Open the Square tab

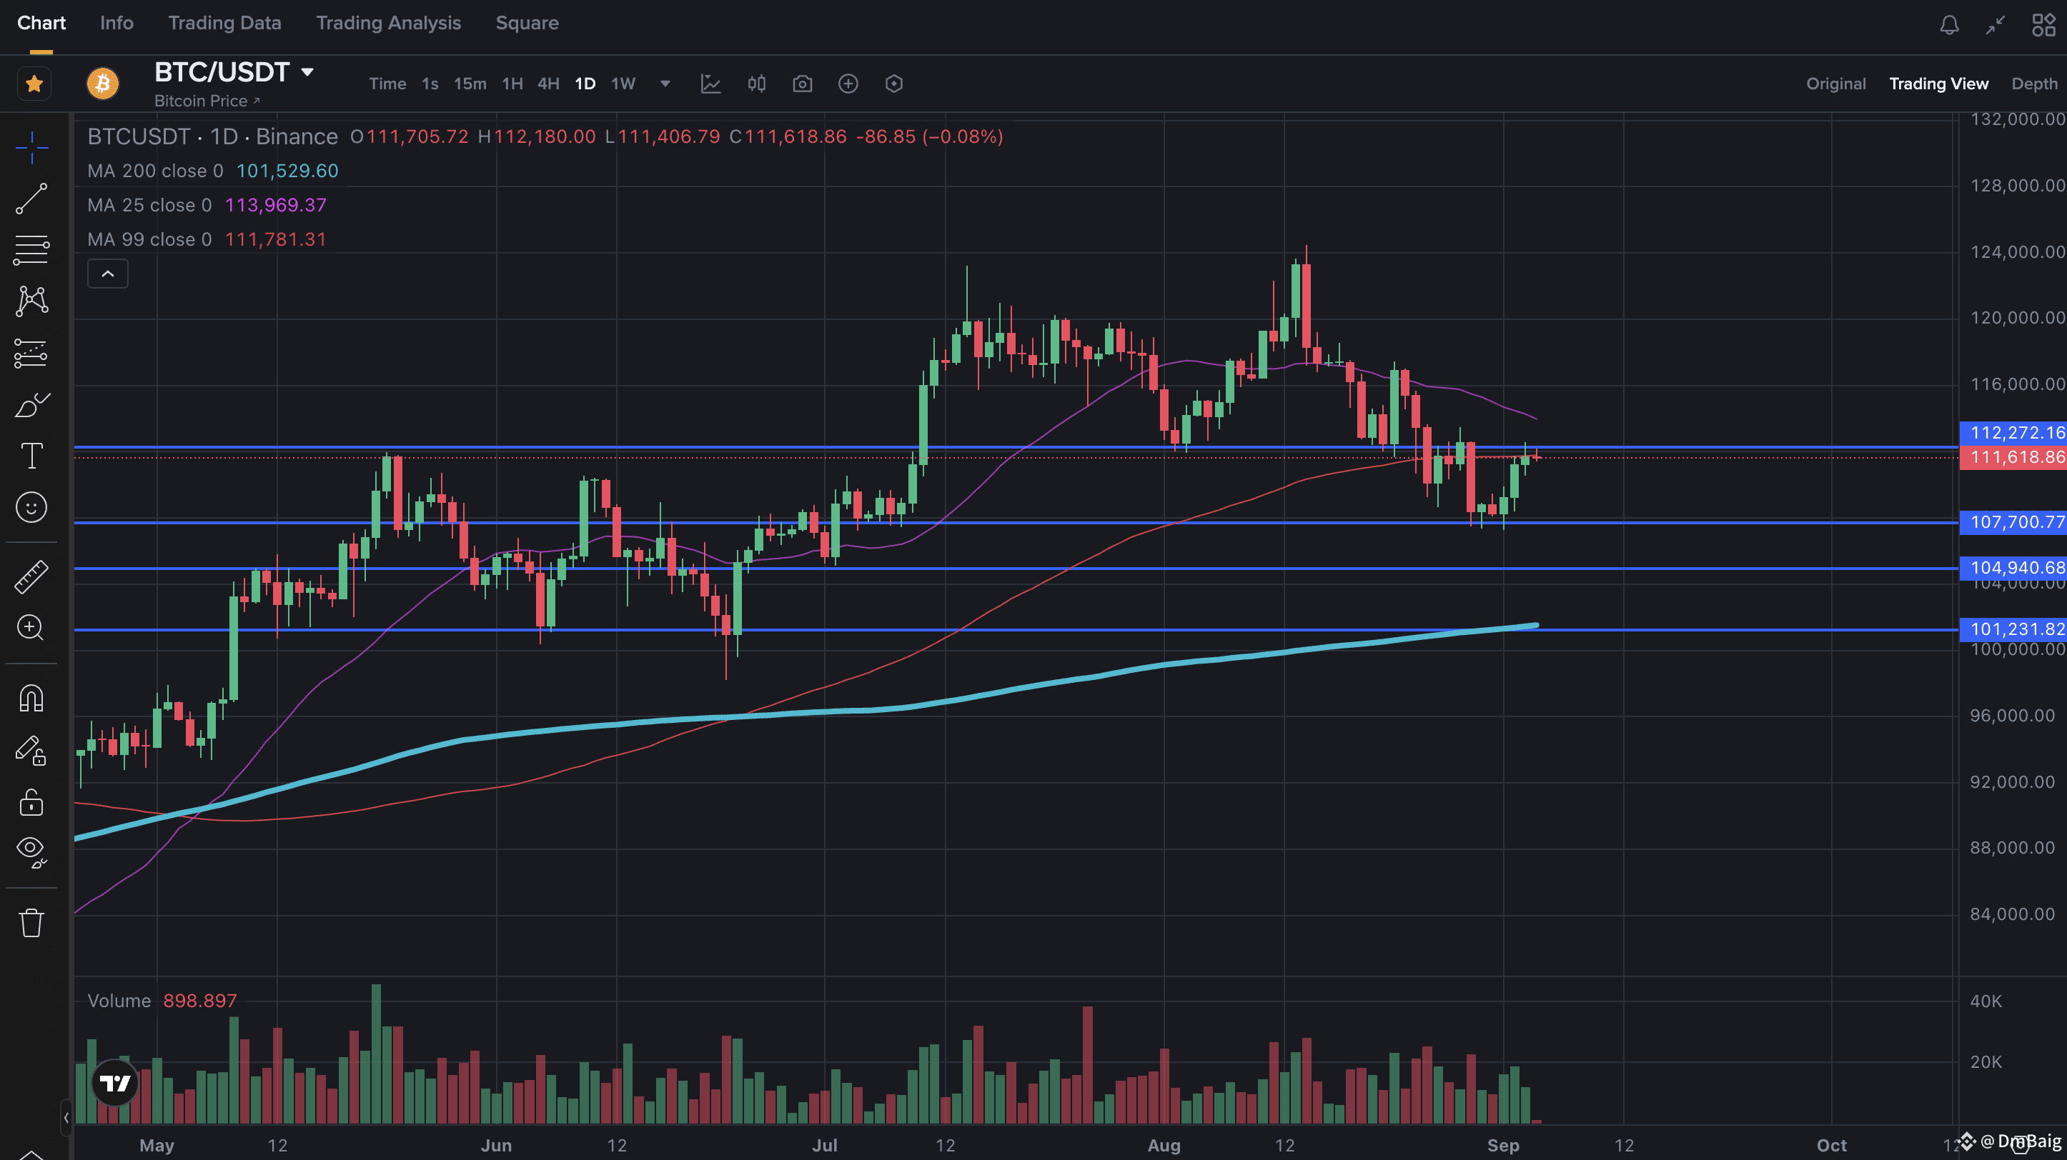coord(527,22)
